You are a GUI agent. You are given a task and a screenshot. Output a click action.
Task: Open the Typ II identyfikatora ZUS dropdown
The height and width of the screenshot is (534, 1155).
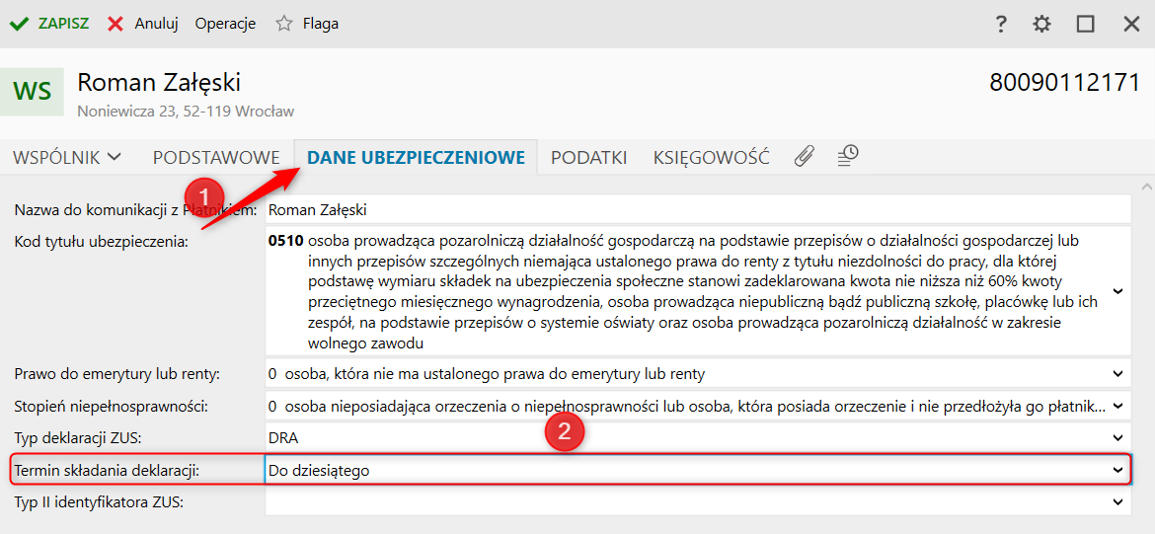pyautogui.click(x=1117, y=502)
